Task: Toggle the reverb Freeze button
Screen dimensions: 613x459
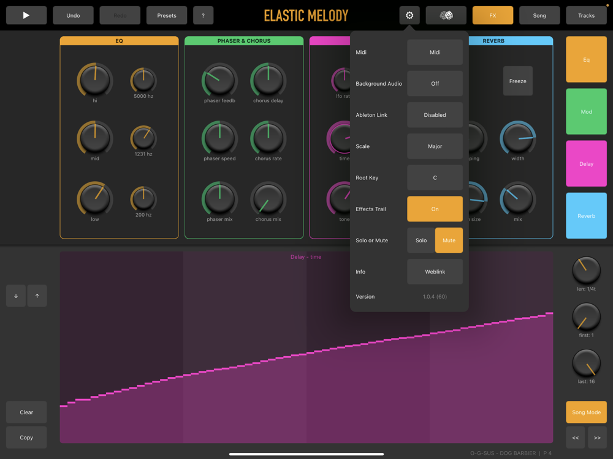Action: 517,81
